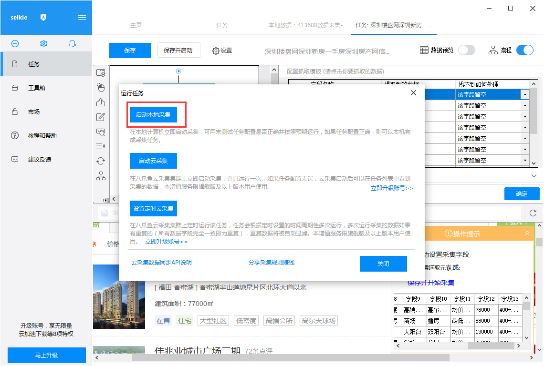The image size is (544, 366).
Task: Click the 保存并开始采集 link
Action: point(431,283)
